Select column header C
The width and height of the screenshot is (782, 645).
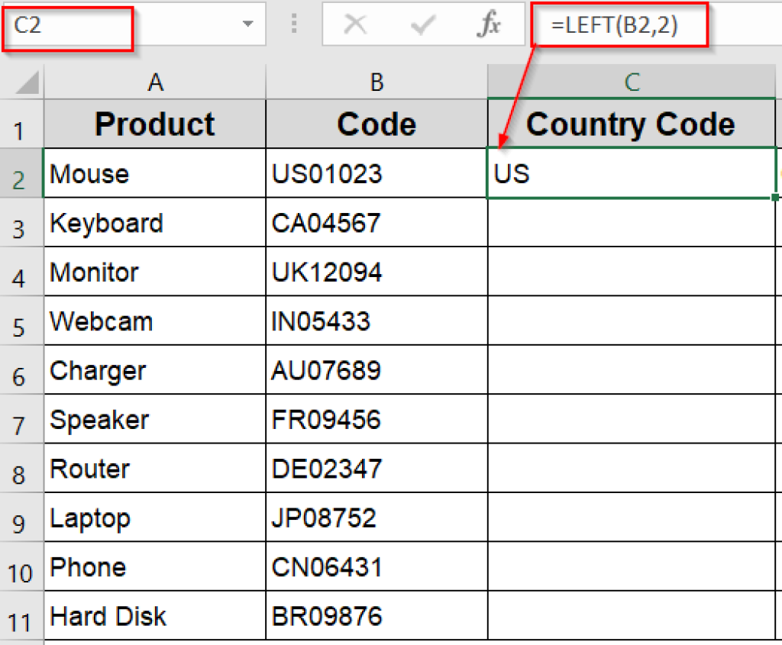(631, 82)
